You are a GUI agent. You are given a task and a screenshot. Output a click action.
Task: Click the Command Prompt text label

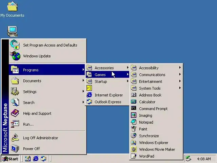click(153, 109)
